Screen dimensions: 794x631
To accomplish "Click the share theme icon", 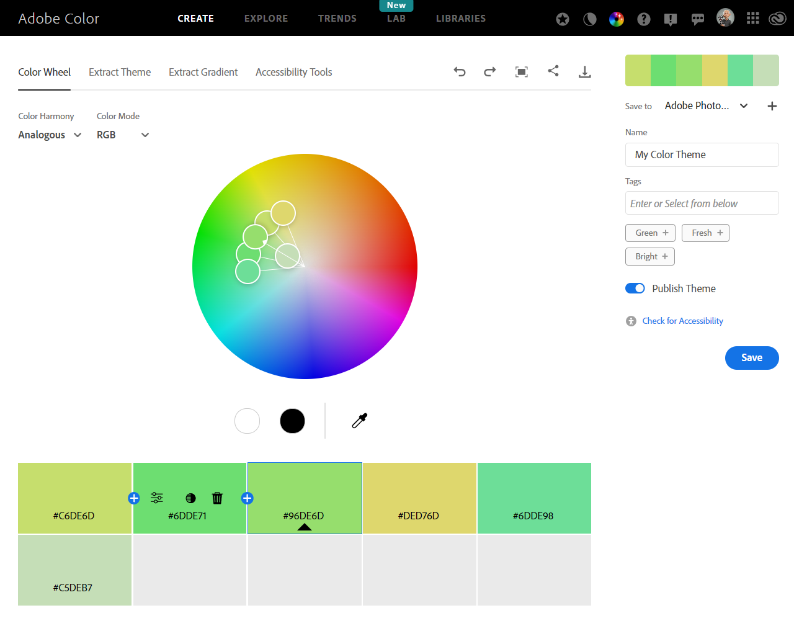I will (553, 71).
